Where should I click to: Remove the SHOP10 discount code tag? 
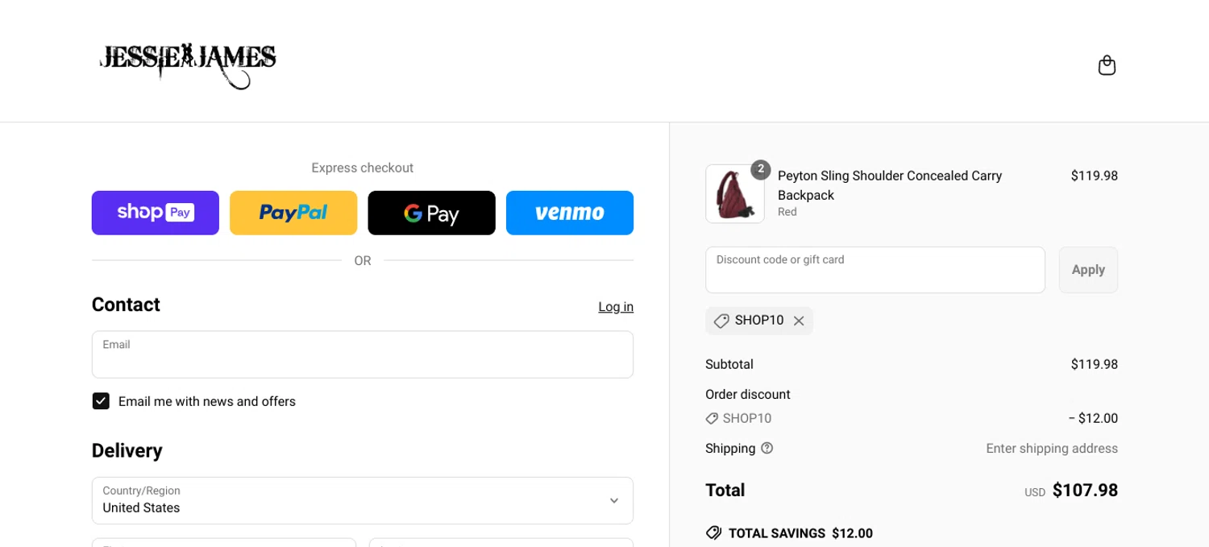799,321
